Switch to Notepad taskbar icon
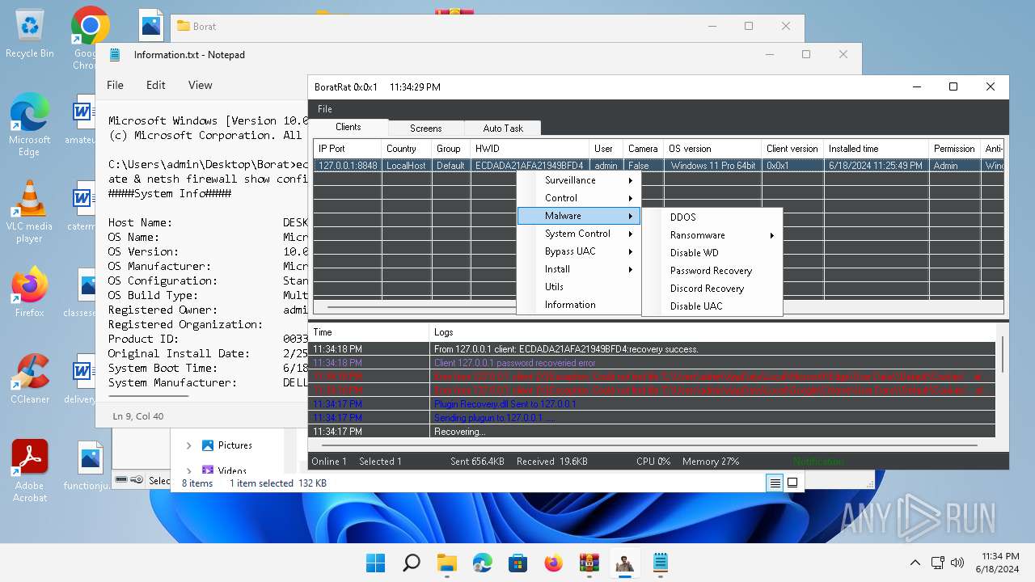Image resolution: width=1035 pixels, height=582 pixels. [660, 563]
